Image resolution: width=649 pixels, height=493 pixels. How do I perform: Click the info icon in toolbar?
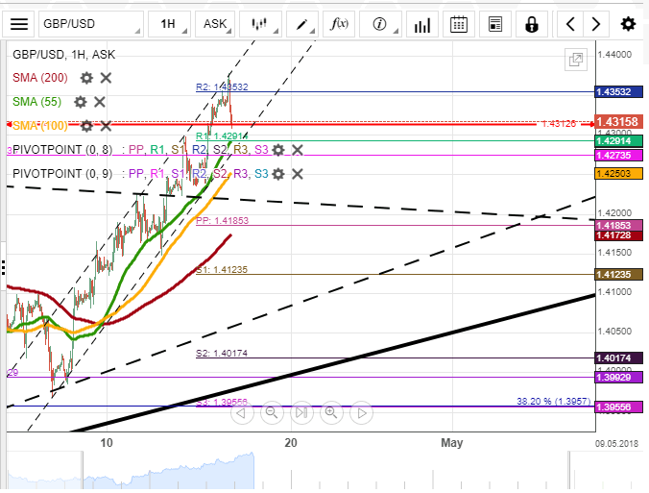click(x=380, y=23)
